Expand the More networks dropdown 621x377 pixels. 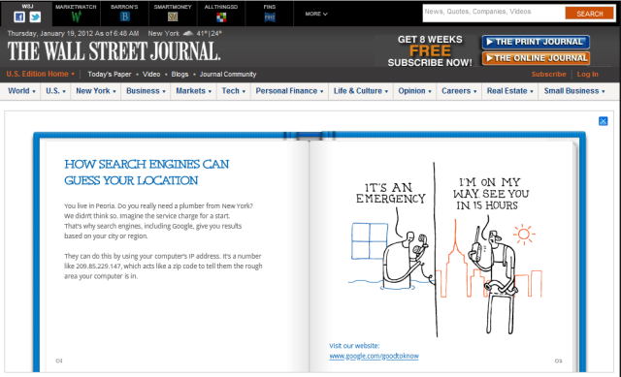point(316,14)
